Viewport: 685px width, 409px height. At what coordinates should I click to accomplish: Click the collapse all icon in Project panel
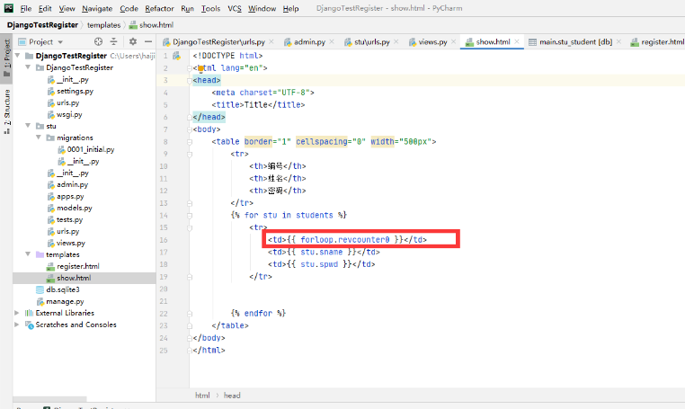pos(113,41)
